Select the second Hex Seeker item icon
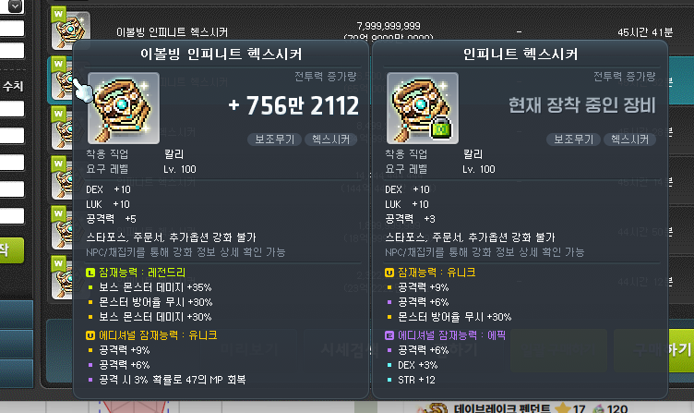The width and height of the screenshot is (694, 413). (62, 79)
